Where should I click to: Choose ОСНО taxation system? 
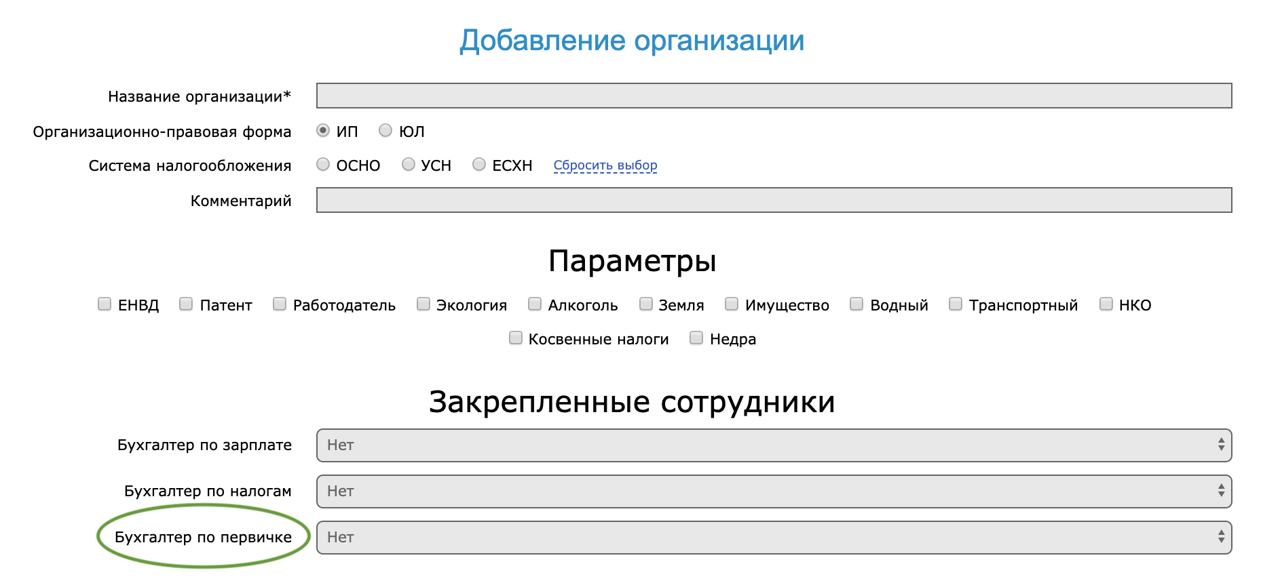click(323, 165)
